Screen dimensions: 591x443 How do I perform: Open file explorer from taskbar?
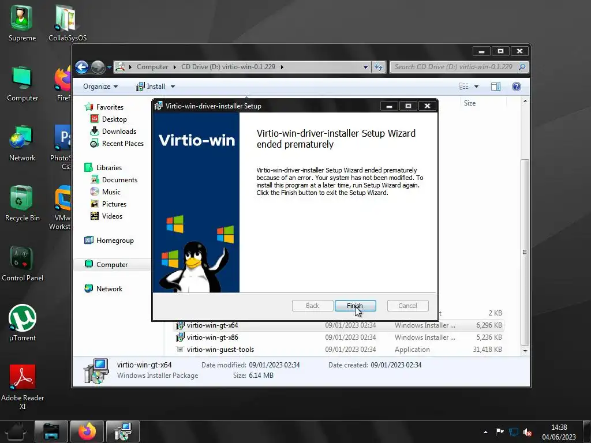[x=51, y=431]
